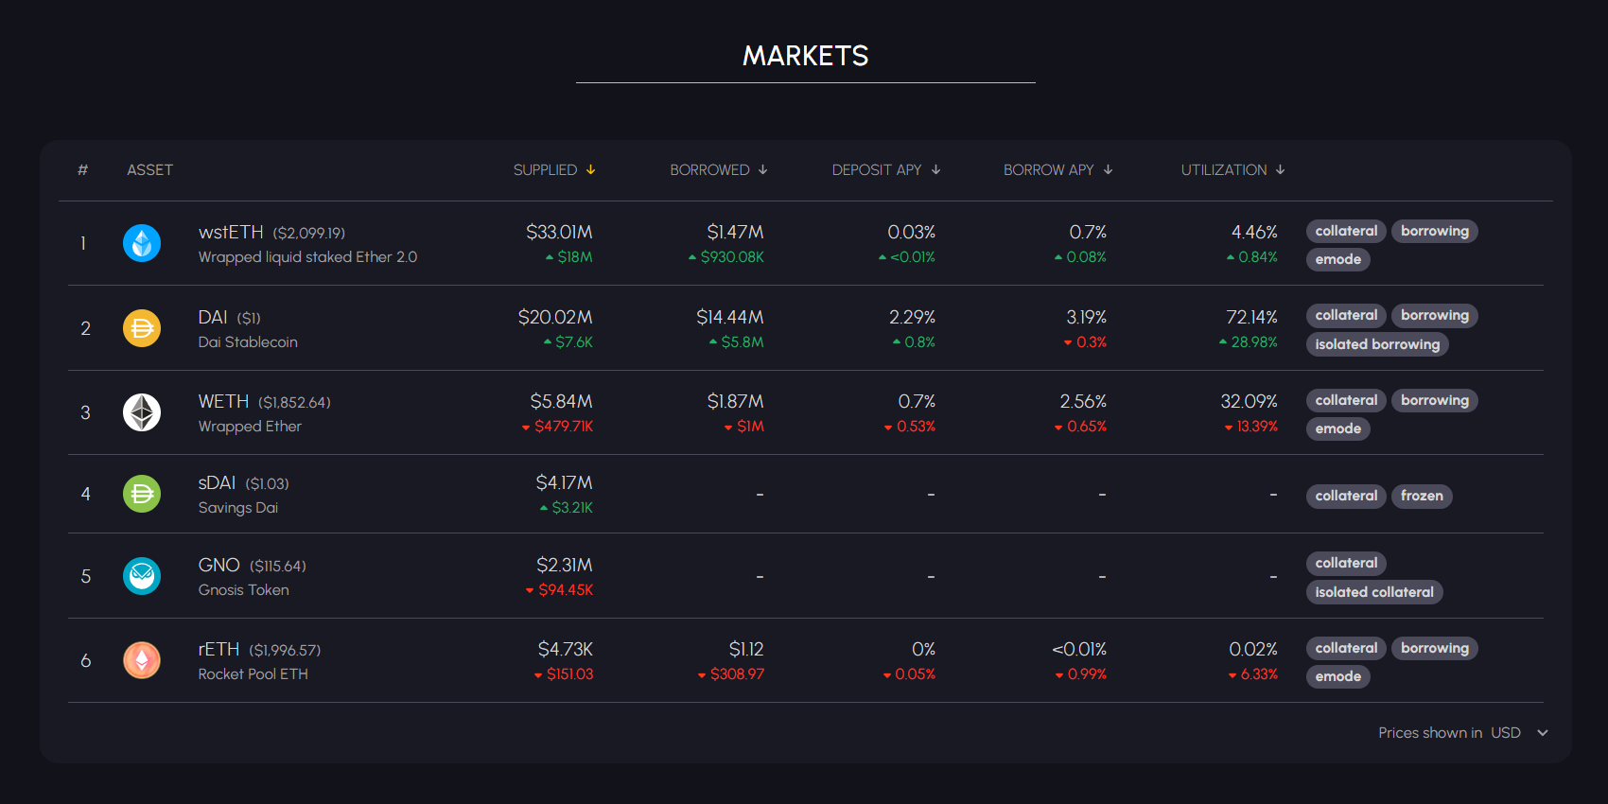The width and height of the screenshot is (1608, 804).
Task: Click wstETH borrowed $1.47M value
Action: (x=736, y=232)
